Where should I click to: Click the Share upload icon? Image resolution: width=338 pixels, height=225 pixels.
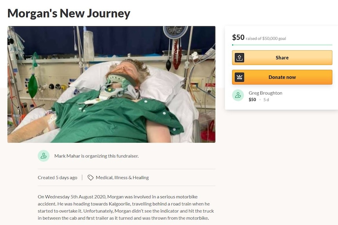pos(239,58)
